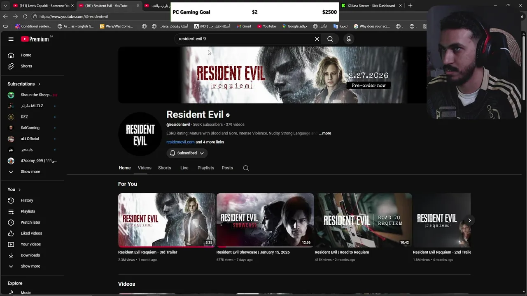Show next videos in For You carousel

pos(469,220)
